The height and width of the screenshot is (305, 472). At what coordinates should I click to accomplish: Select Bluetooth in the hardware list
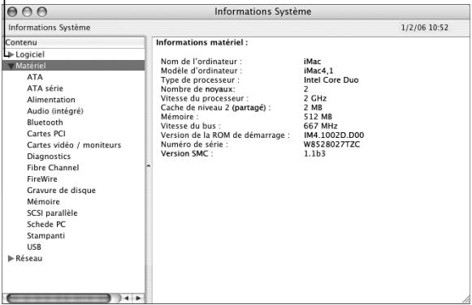tap(45, 122)
